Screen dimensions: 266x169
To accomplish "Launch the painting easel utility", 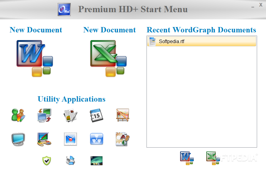I will tap(123, 115).
